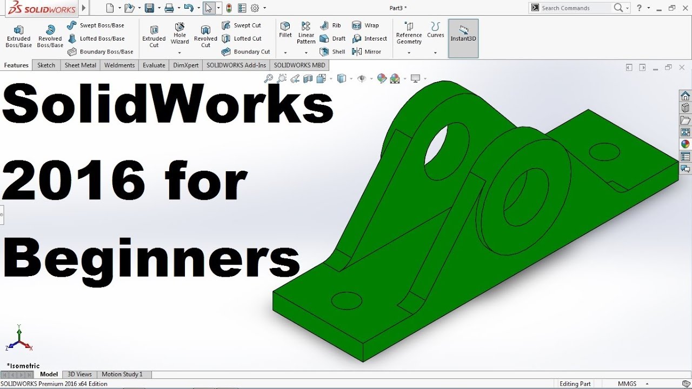The width and height of the screenshot is (692, 389).
Task: Select the Rib tool
Action: pyautogui.click(x=330, y=25)
